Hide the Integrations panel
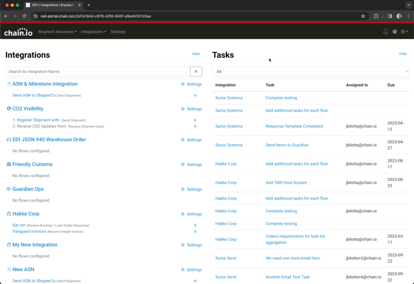The height and width of the screenshot is (284, 414). pos(196,54)
